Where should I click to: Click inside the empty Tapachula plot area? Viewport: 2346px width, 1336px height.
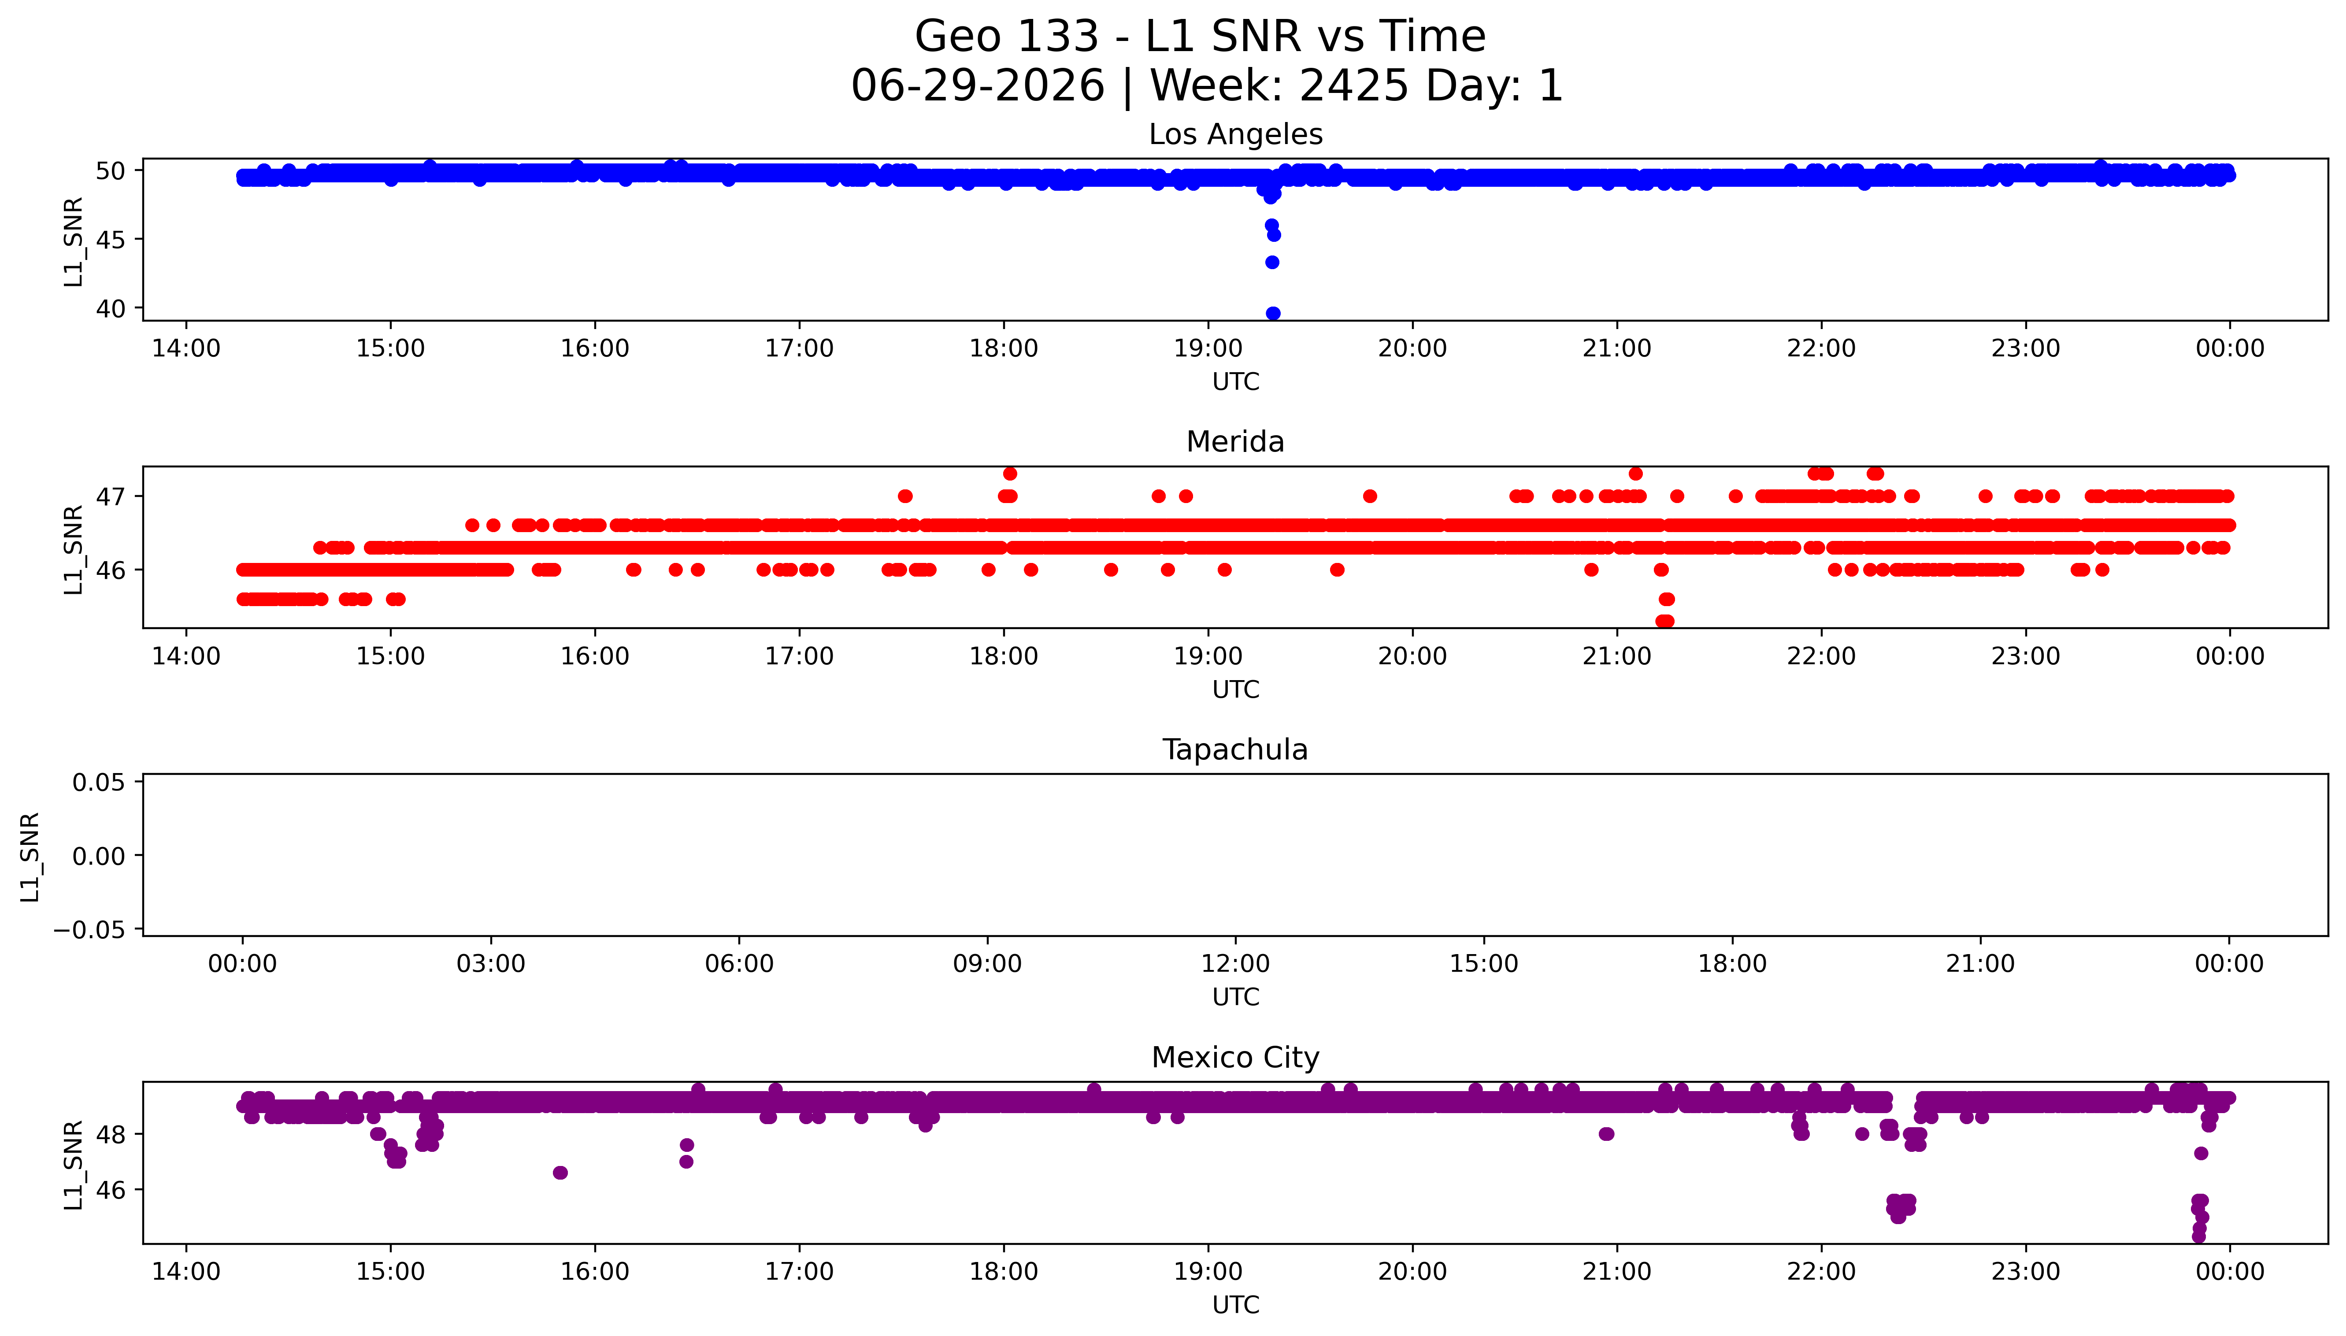coord(1235,854)
